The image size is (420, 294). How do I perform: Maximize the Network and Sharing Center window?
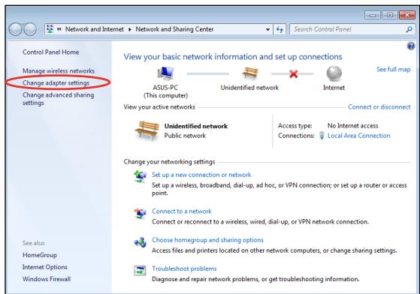click(x=390, y=15)
